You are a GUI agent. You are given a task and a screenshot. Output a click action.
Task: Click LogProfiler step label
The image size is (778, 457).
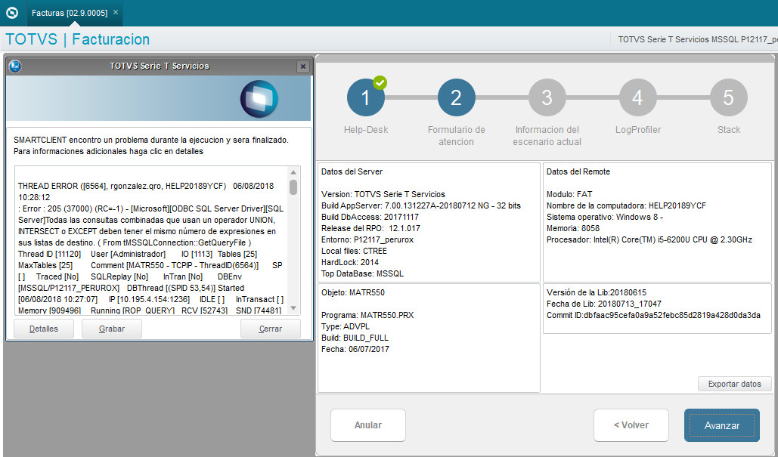pyautogui.click(x=638, y=130)
